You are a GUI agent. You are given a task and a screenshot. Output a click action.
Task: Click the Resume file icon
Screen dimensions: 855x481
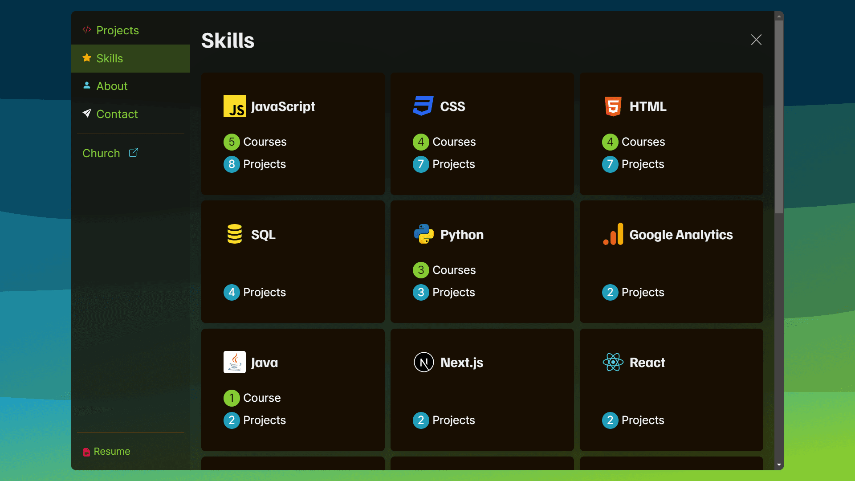(86, 452)
